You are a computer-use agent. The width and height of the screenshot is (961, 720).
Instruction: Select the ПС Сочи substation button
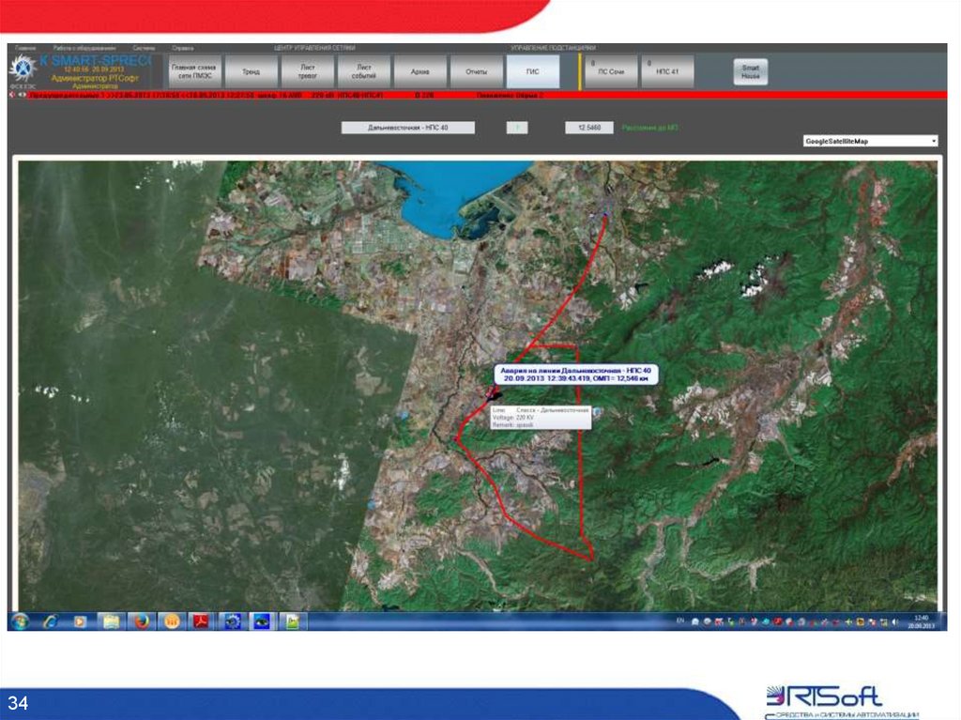611,71
